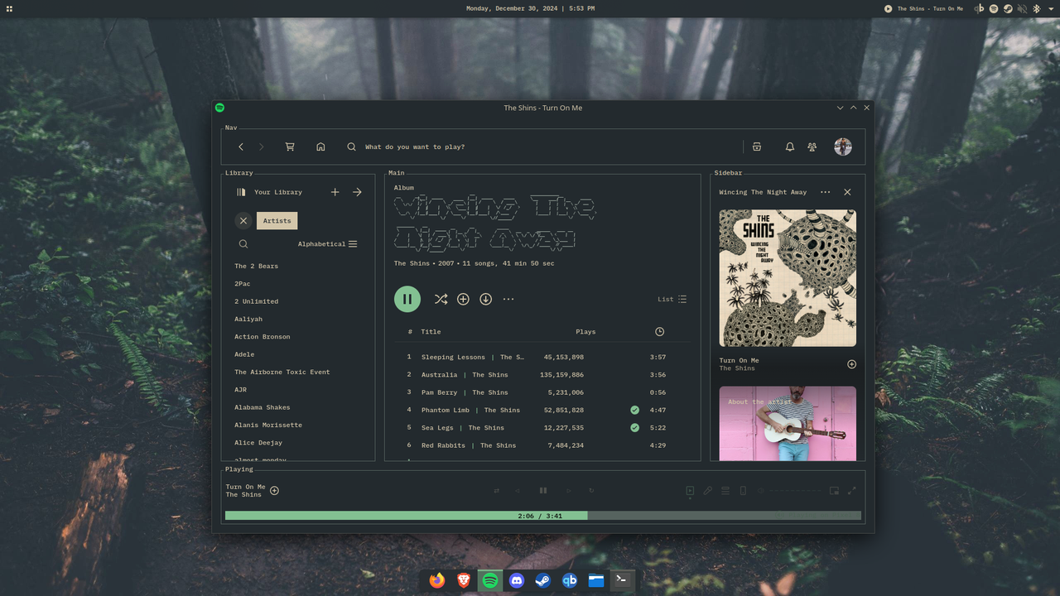Image resolution: width=1060 pixels, height=596 pixels.
Task: Open lyrics microphone icon
Action: [708, 491]
